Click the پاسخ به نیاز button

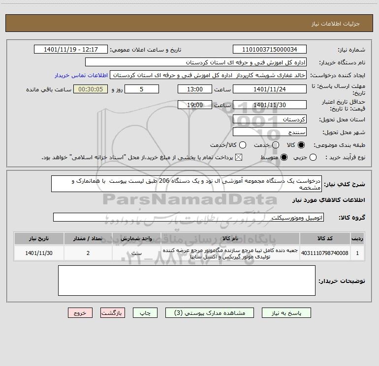(286, 313)
